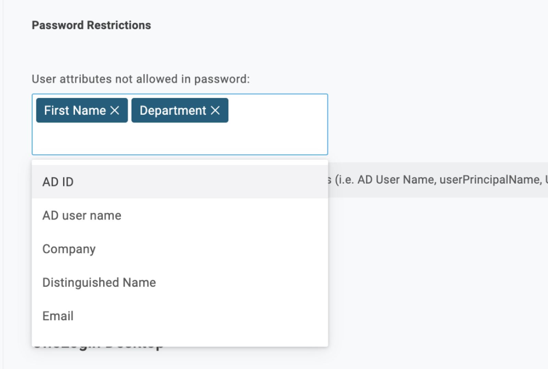Viewport: 548px width, 369px height.
Task: Click the First Name tag label
Action: pos(75,110)
